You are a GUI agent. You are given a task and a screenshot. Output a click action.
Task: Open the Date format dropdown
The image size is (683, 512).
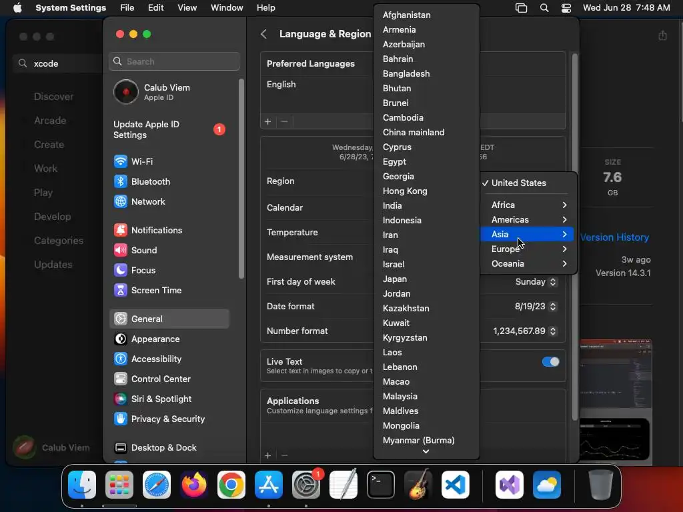(x=536, y=307)
